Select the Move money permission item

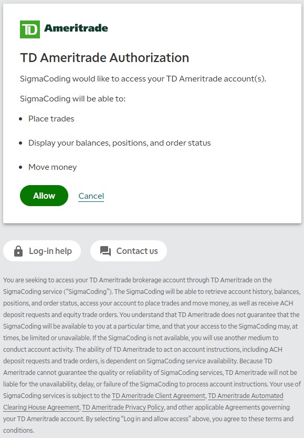click(x=53, y=167)
